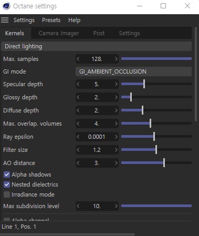The width and height of the screenshot is (199, 236).
Task: Switch to the Post tab
Action: click(x=99, y=33)
